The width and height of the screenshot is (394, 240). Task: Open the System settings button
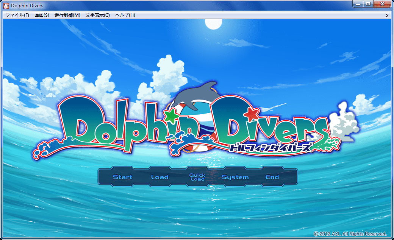click(x=235, y=177)
